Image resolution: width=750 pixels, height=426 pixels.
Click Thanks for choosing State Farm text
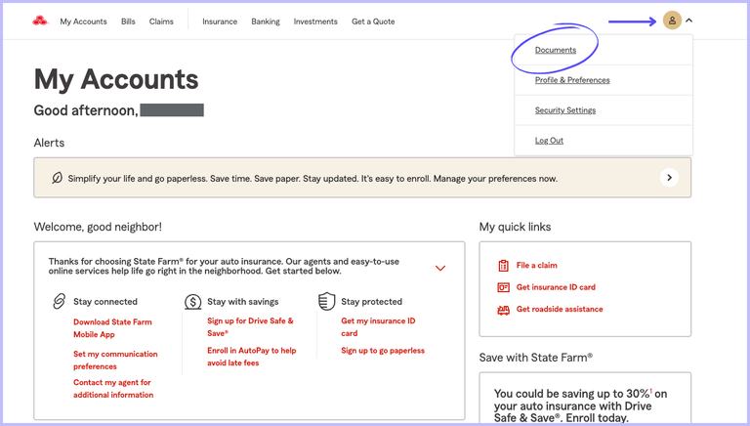click(x=224, y=266)
